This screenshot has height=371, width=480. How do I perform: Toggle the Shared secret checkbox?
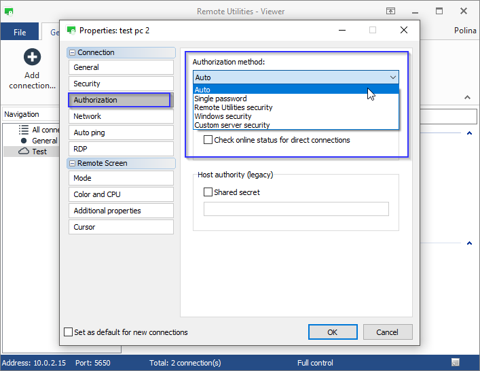click(208, 192)
